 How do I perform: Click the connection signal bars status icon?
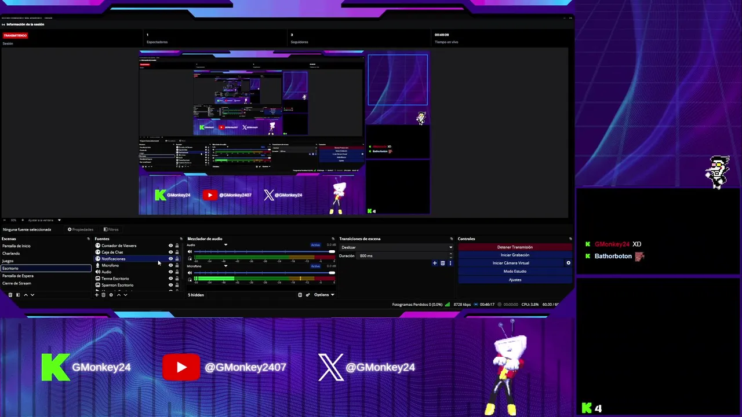click(448, 304)
